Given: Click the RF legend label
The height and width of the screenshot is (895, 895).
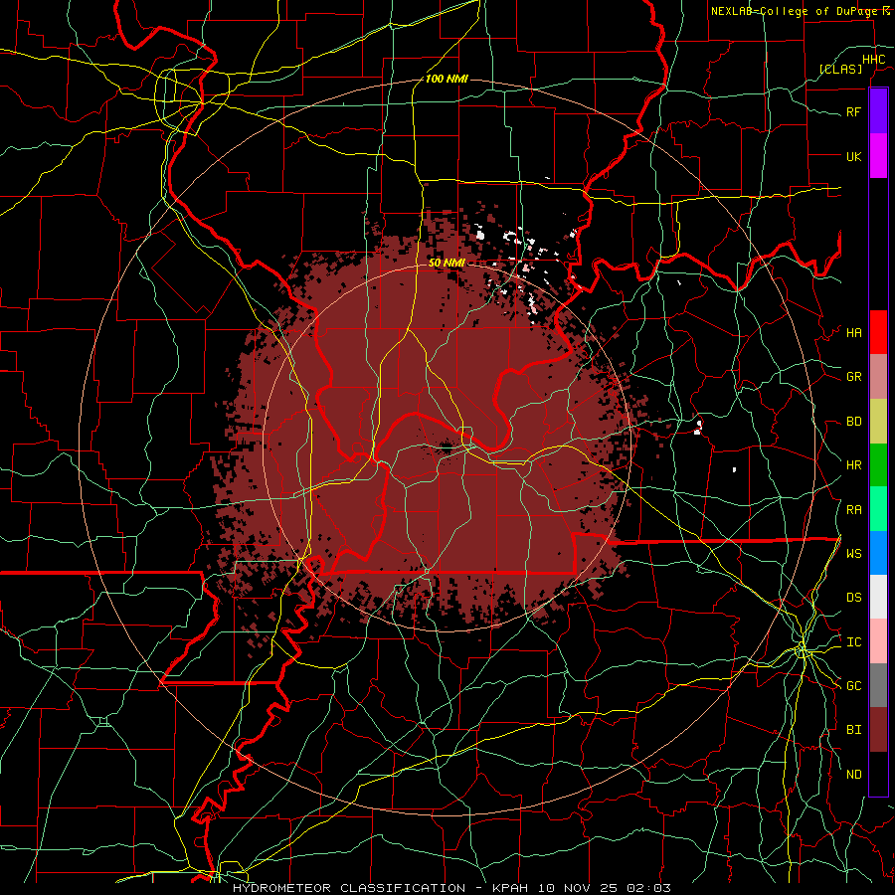Looking at the screenshot, I should [853, 111].
